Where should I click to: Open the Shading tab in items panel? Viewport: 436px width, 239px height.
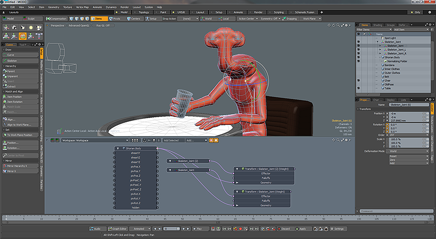pyautogui.click(x=377, y=25)
